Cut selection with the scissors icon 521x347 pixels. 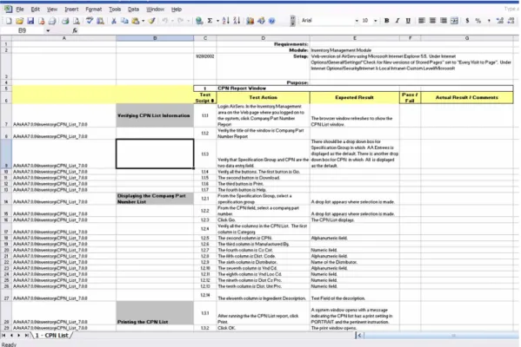click(x=114, y=21)
